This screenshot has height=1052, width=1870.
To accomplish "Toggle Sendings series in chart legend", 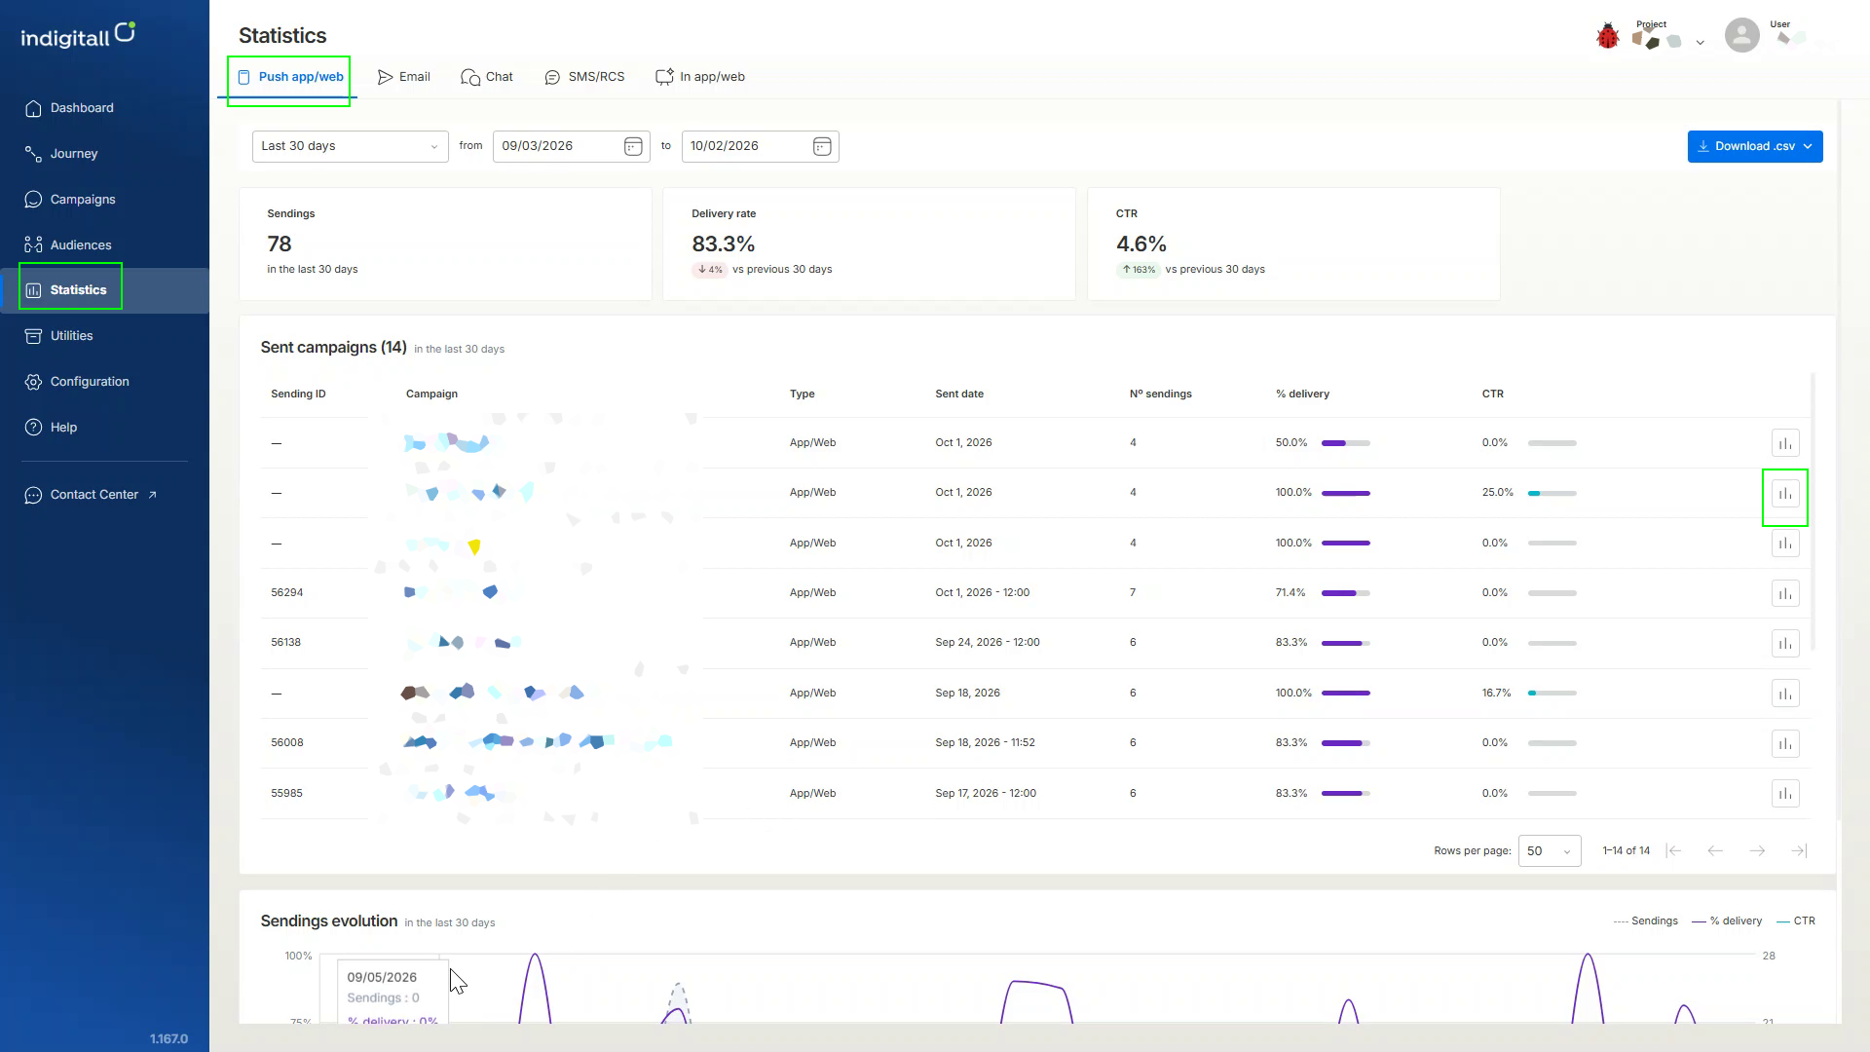I will coord(1645,921).
